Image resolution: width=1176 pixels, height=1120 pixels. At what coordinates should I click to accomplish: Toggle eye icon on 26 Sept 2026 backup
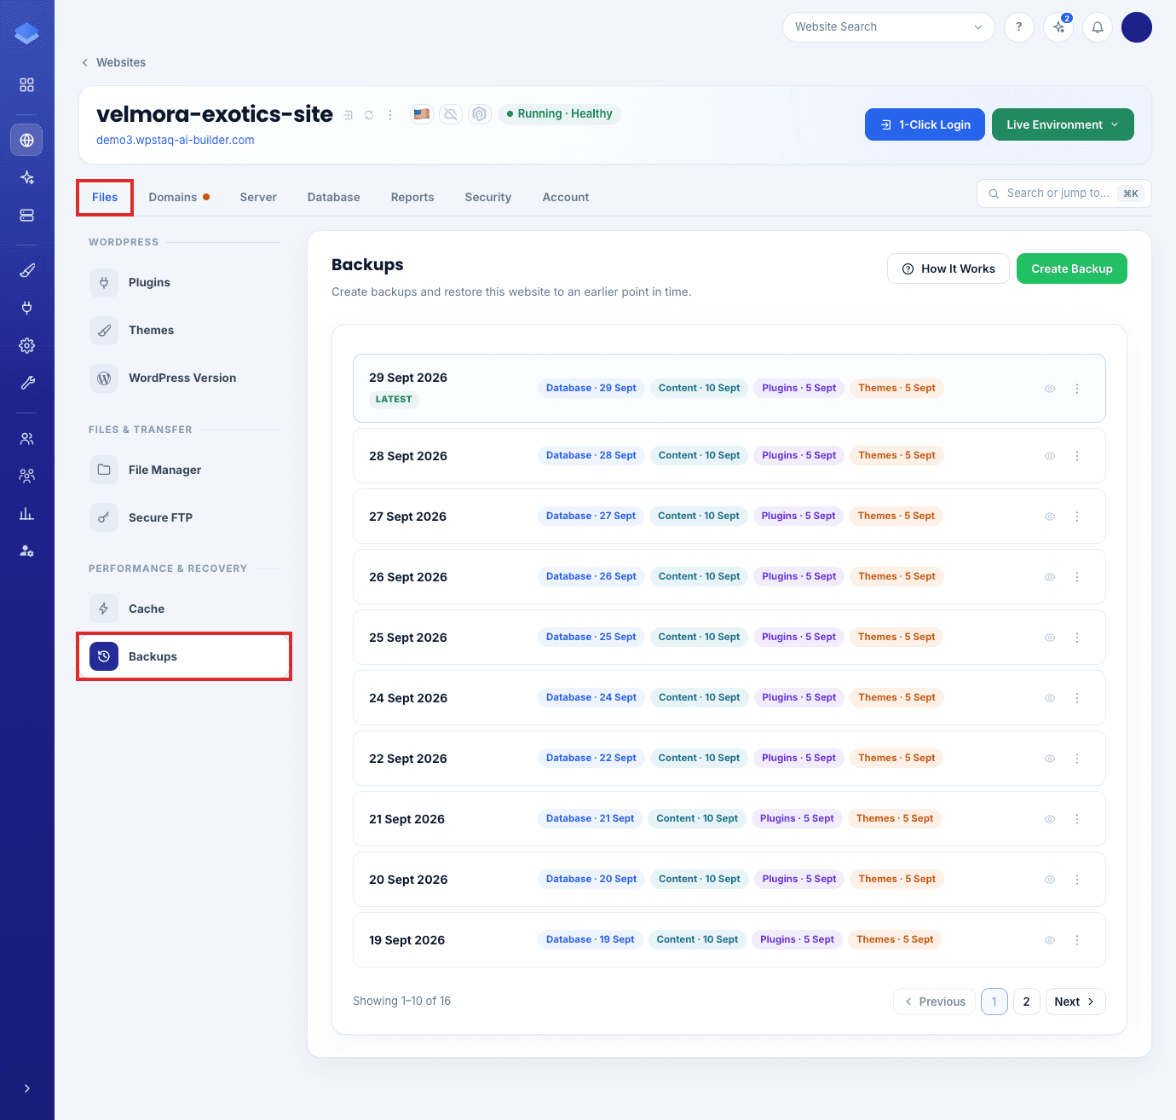[1050, 577]
